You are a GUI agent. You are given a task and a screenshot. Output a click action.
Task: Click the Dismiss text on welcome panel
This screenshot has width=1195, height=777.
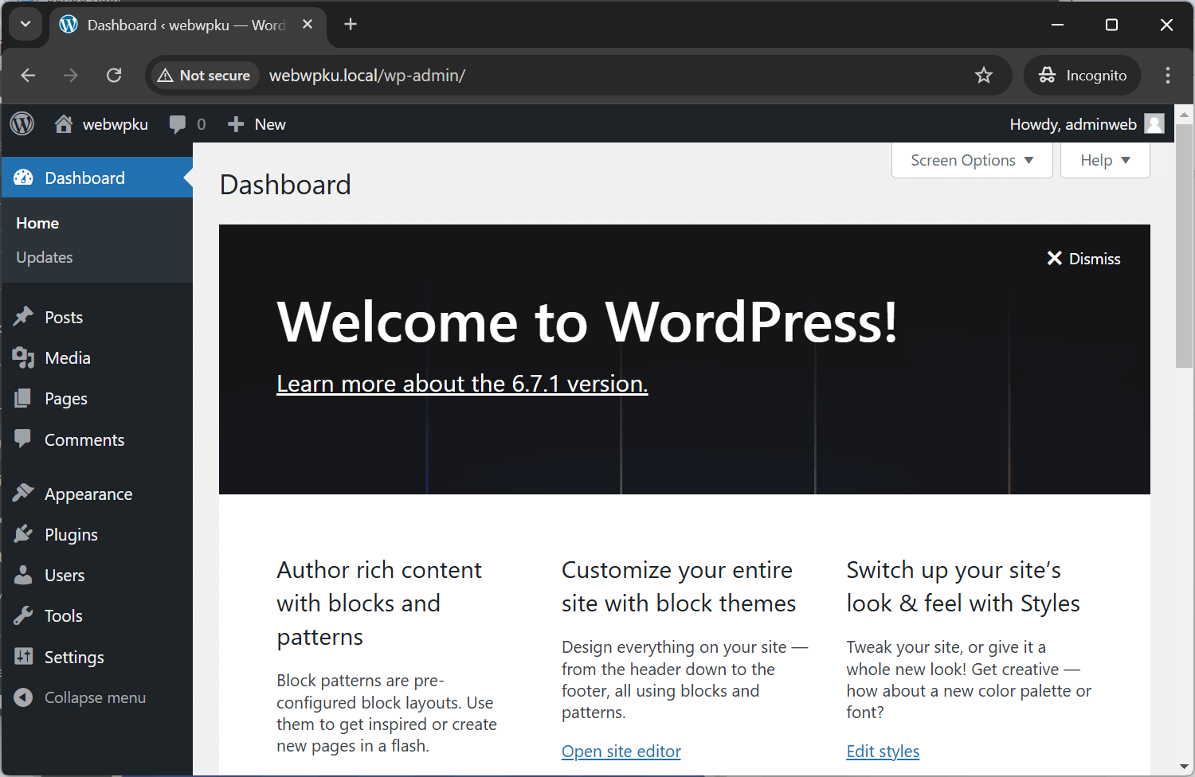pyautogui.click(x=1095, y=259)
